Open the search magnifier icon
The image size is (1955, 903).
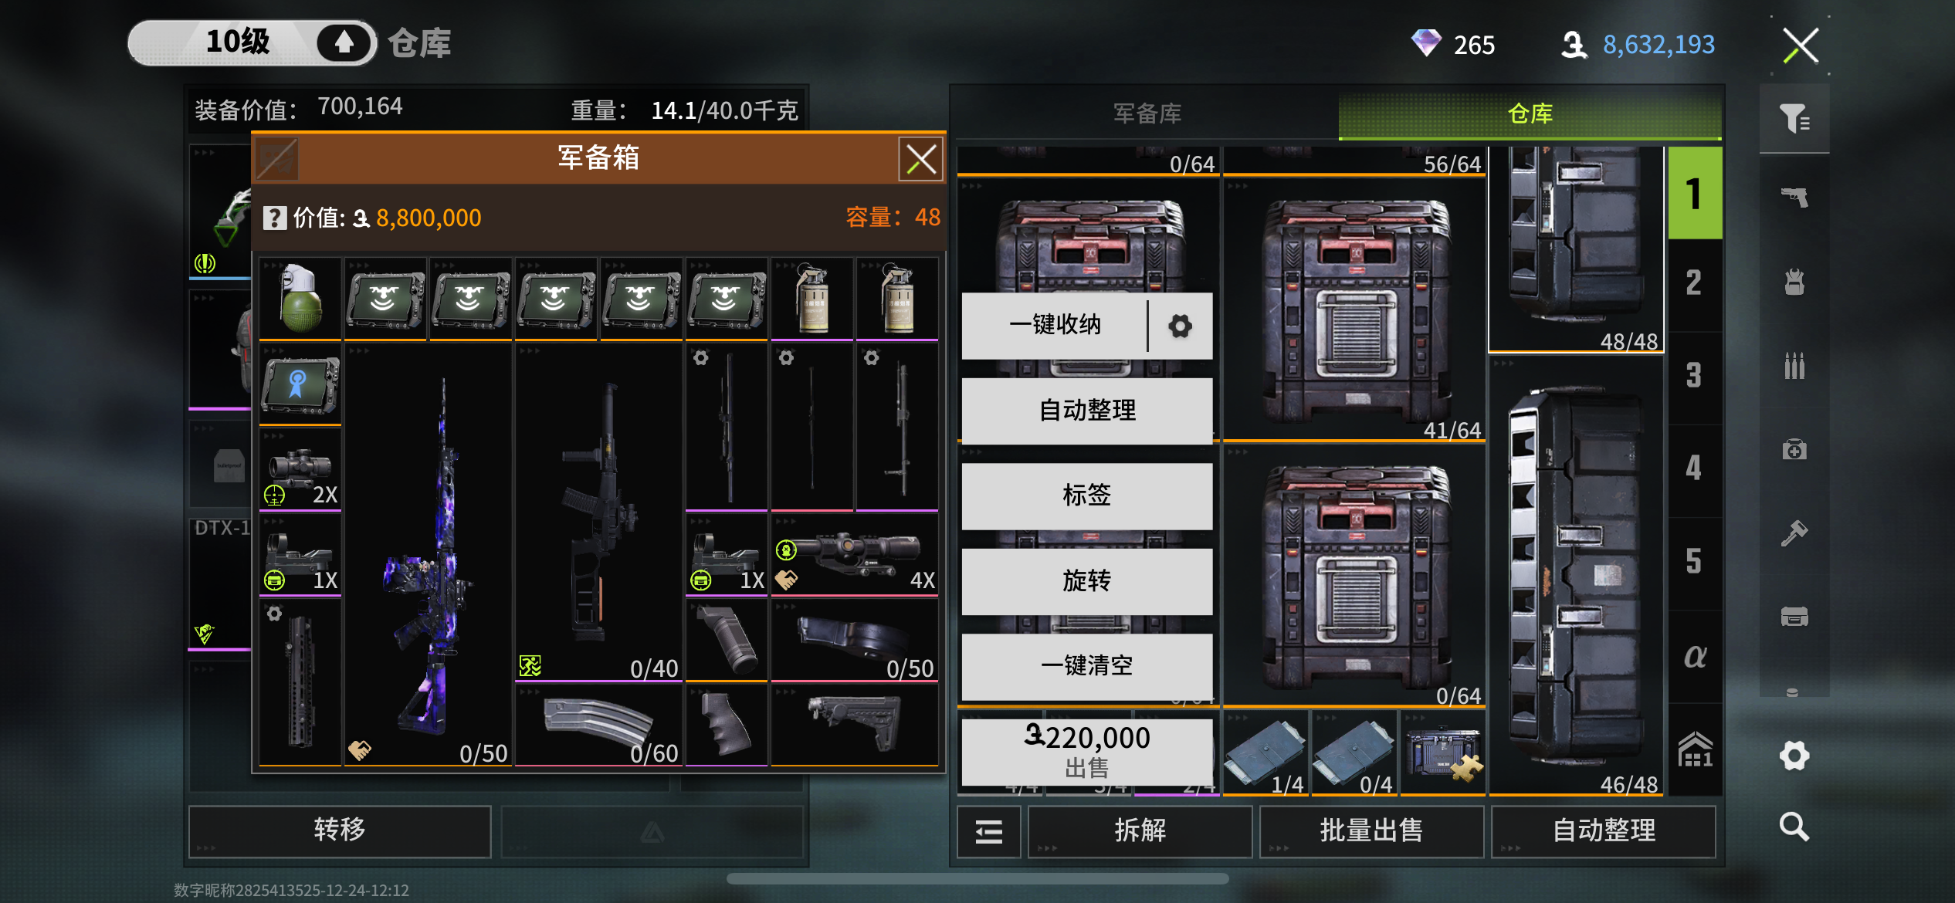tap(1794, 827)
